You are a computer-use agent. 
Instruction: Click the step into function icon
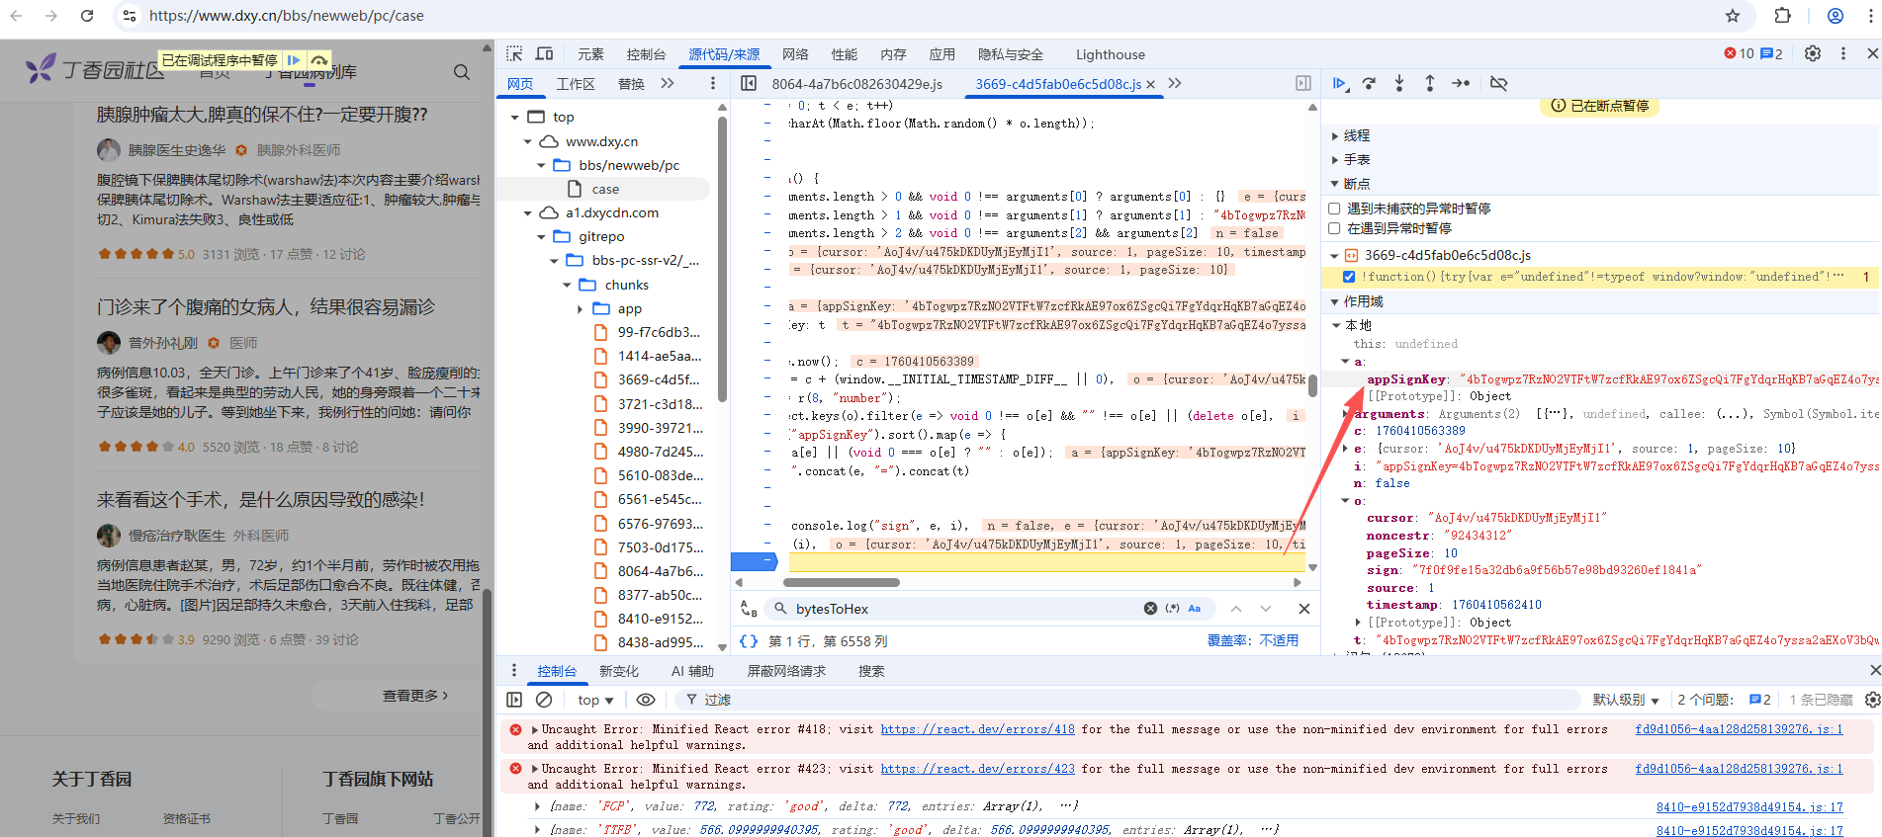pos(1399,84)
